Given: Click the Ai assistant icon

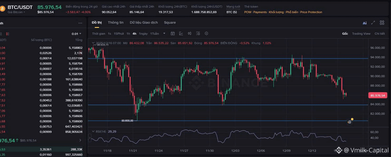Looking at the screenshot, I should pyautogui.click(x=364, y=23).
